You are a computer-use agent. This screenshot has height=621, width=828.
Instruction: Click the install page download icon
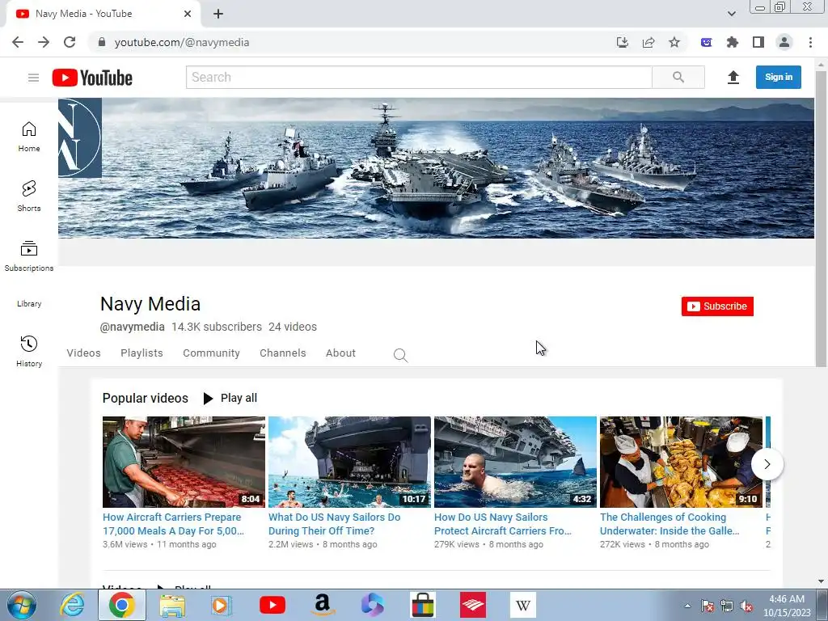[623, 42]
